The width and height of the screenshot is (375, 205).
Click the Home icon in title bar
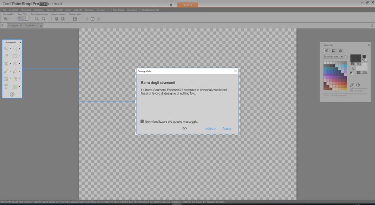pos(171,5)
